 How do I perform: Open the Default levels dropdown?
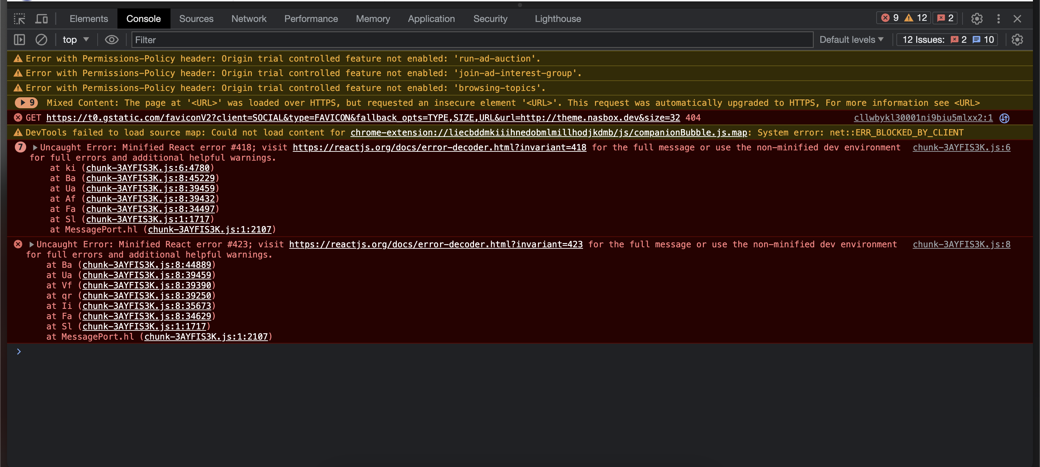(851, 40)
